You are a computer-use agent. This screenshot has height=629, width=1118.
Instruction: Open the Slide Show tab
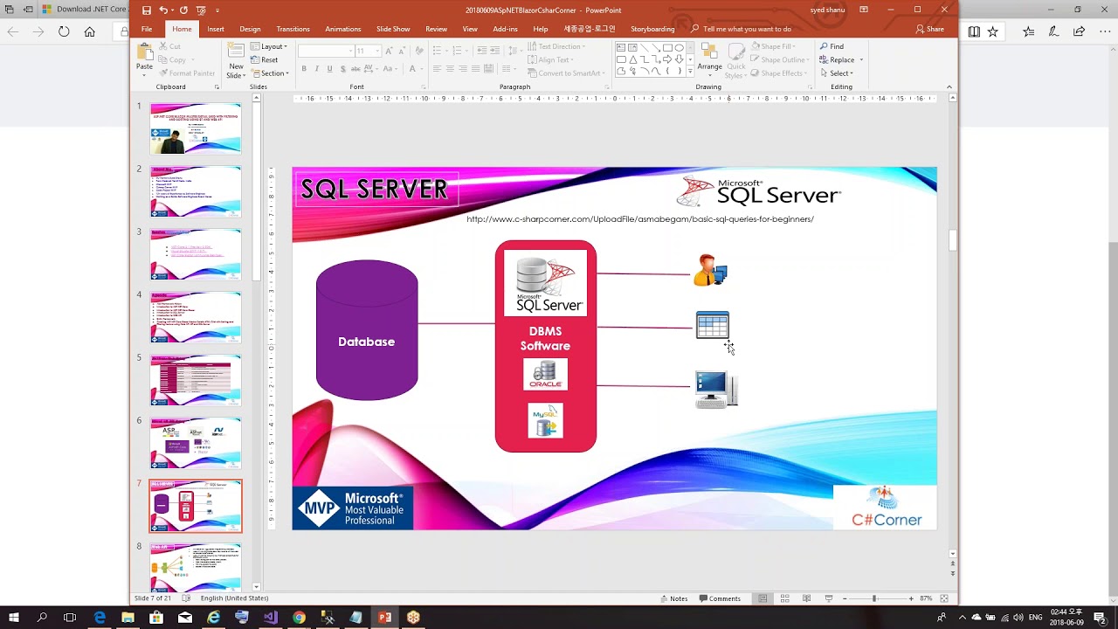[393, 29]
